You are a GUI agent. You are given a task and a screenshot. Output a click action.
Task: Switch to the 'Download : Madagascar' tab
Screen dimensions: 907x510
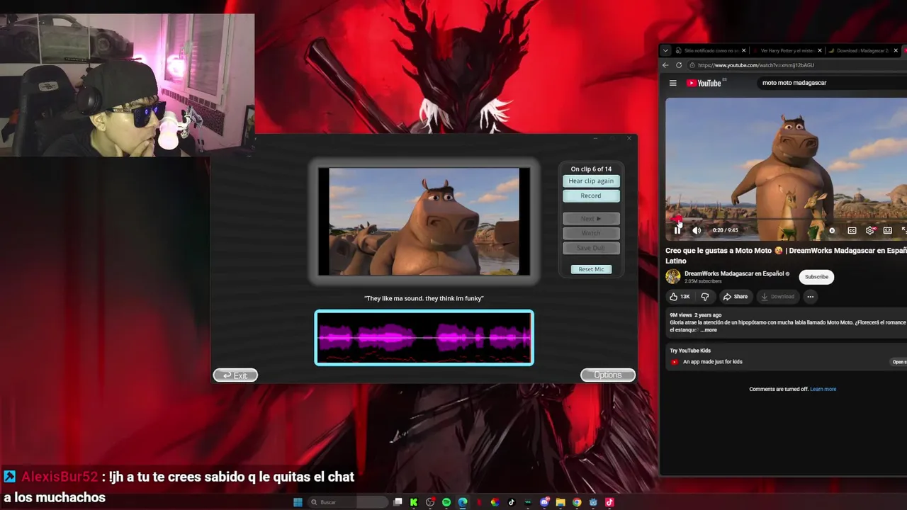[x=862, y=50]
